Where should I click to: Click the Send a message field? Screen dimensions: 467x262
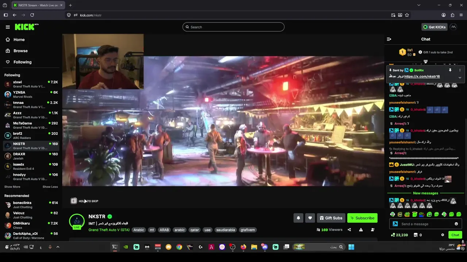(x=425, y=224)
